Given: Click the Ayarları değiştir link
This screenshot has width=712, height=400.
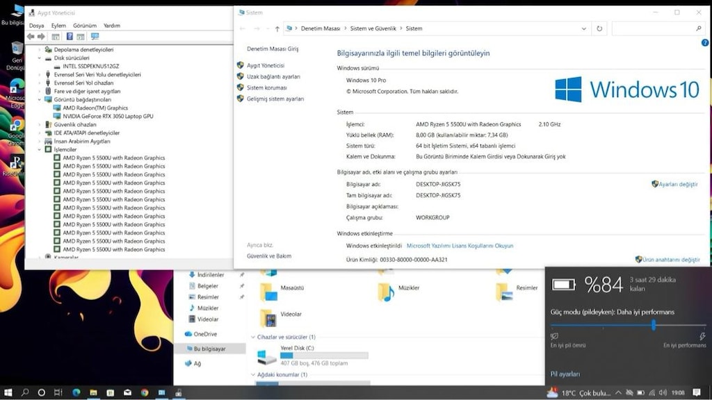Looking at the screenshot, I should [x=678, y=184].
